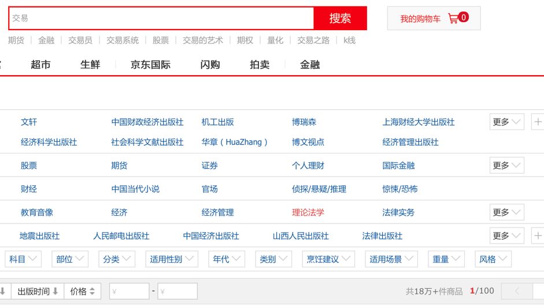This screenshot has width=544, height=305.
Task: Expand 更多 in the 地震出版社 row
Action: 506,236
